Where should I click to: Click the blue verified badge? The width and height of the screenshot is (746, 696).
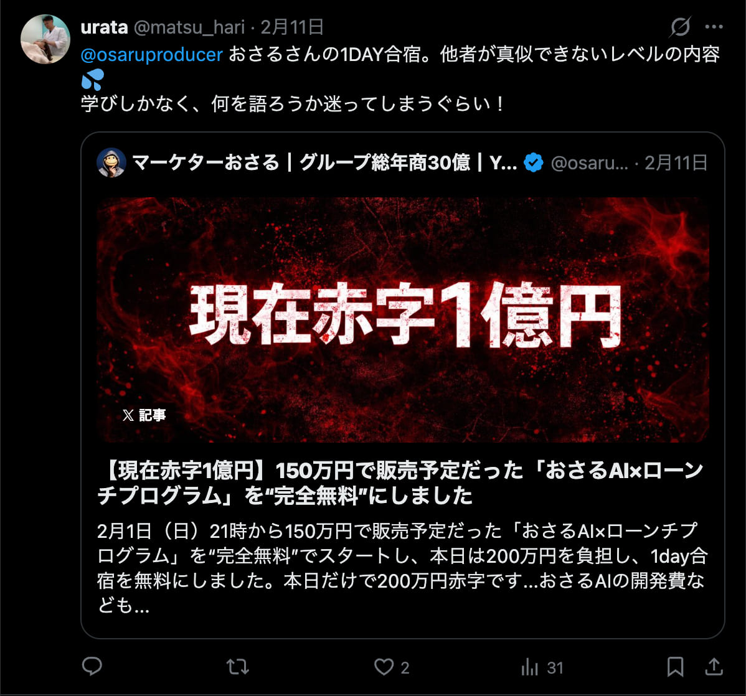533,162
